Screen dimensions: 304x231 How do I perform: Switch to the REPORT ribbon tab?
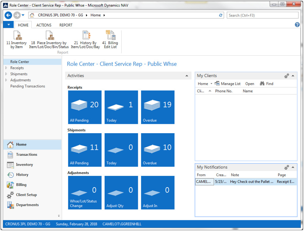tap(66, 25)
